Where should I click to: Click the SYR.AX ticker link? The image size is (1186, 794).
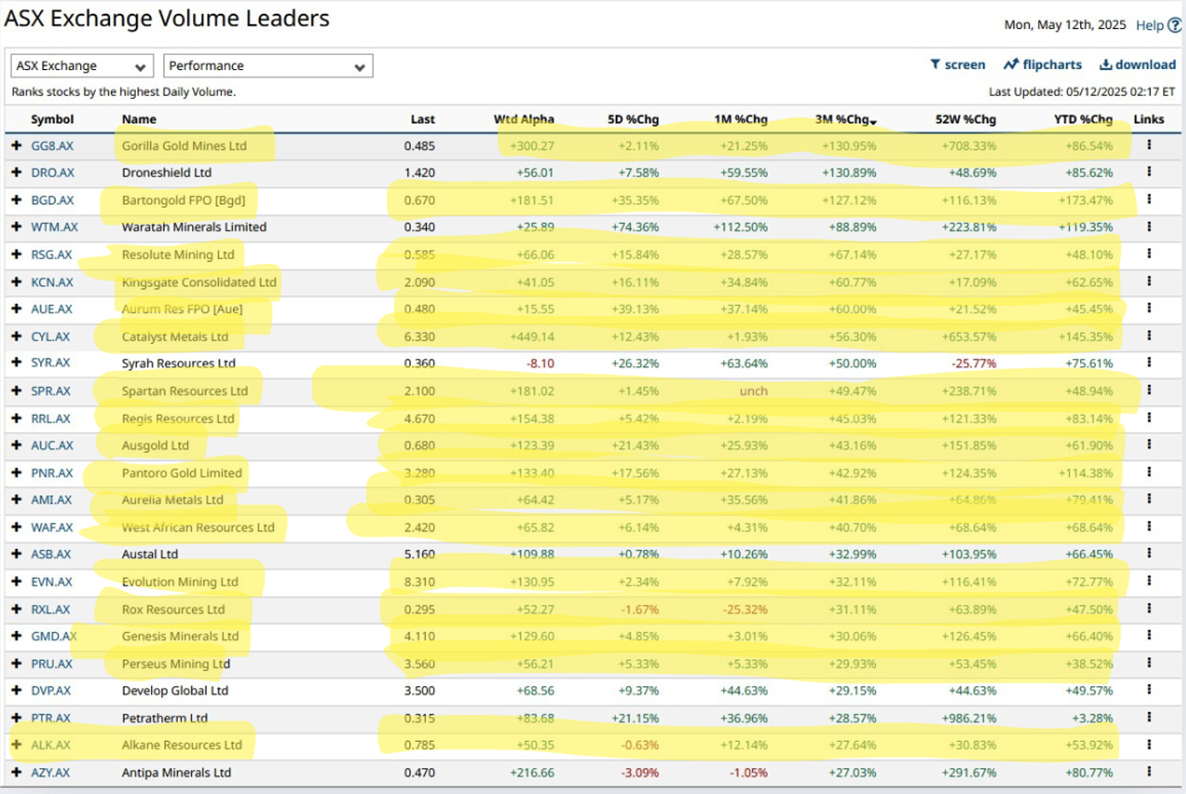pyautogui.click(x=51, y=363)
